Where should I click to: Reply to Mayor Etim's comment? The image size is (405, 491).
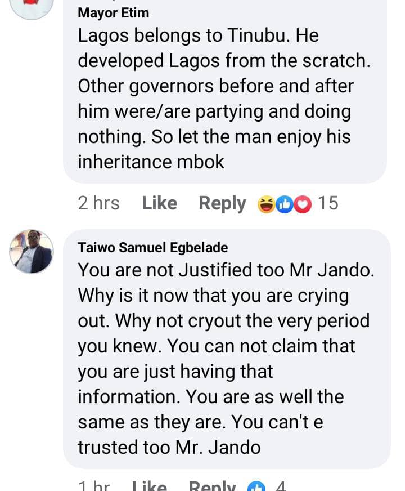222,203
